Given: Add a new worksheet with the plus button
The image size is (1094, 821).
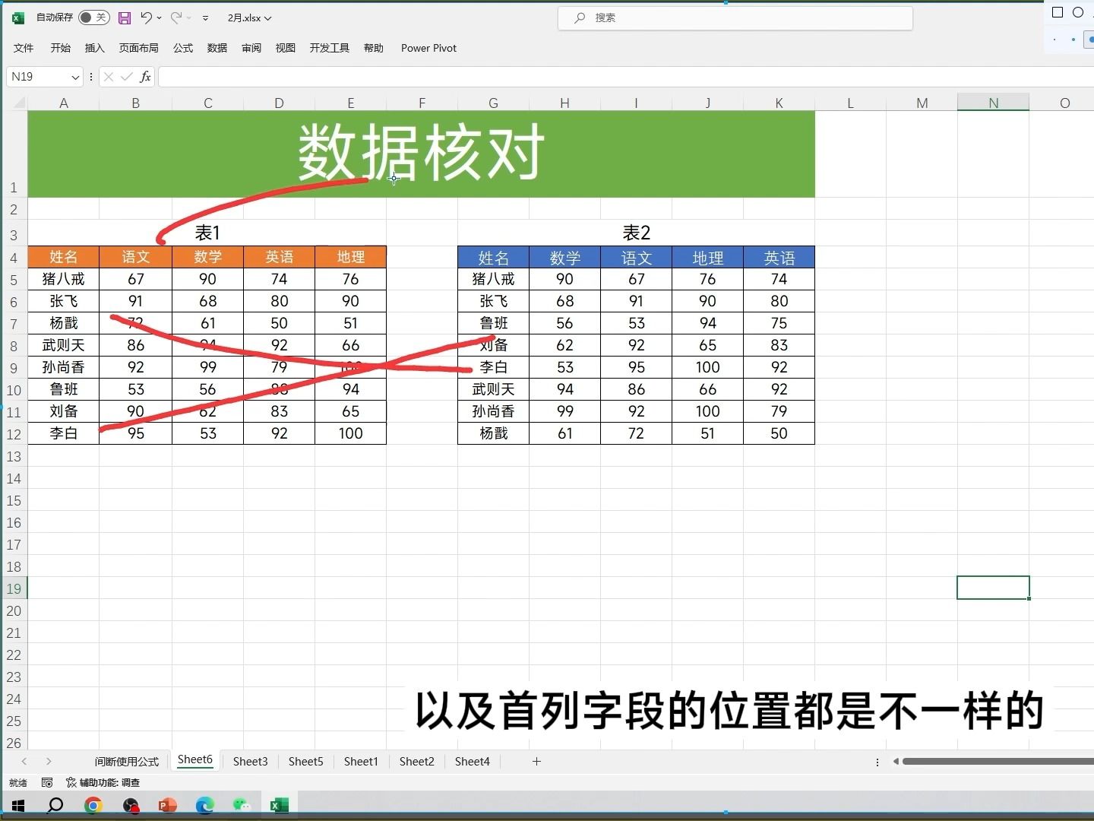Looking at the screenshot, I should pos(536,761).
